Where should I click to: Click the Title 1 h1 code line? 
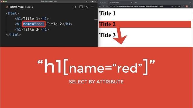coord(32,19)
